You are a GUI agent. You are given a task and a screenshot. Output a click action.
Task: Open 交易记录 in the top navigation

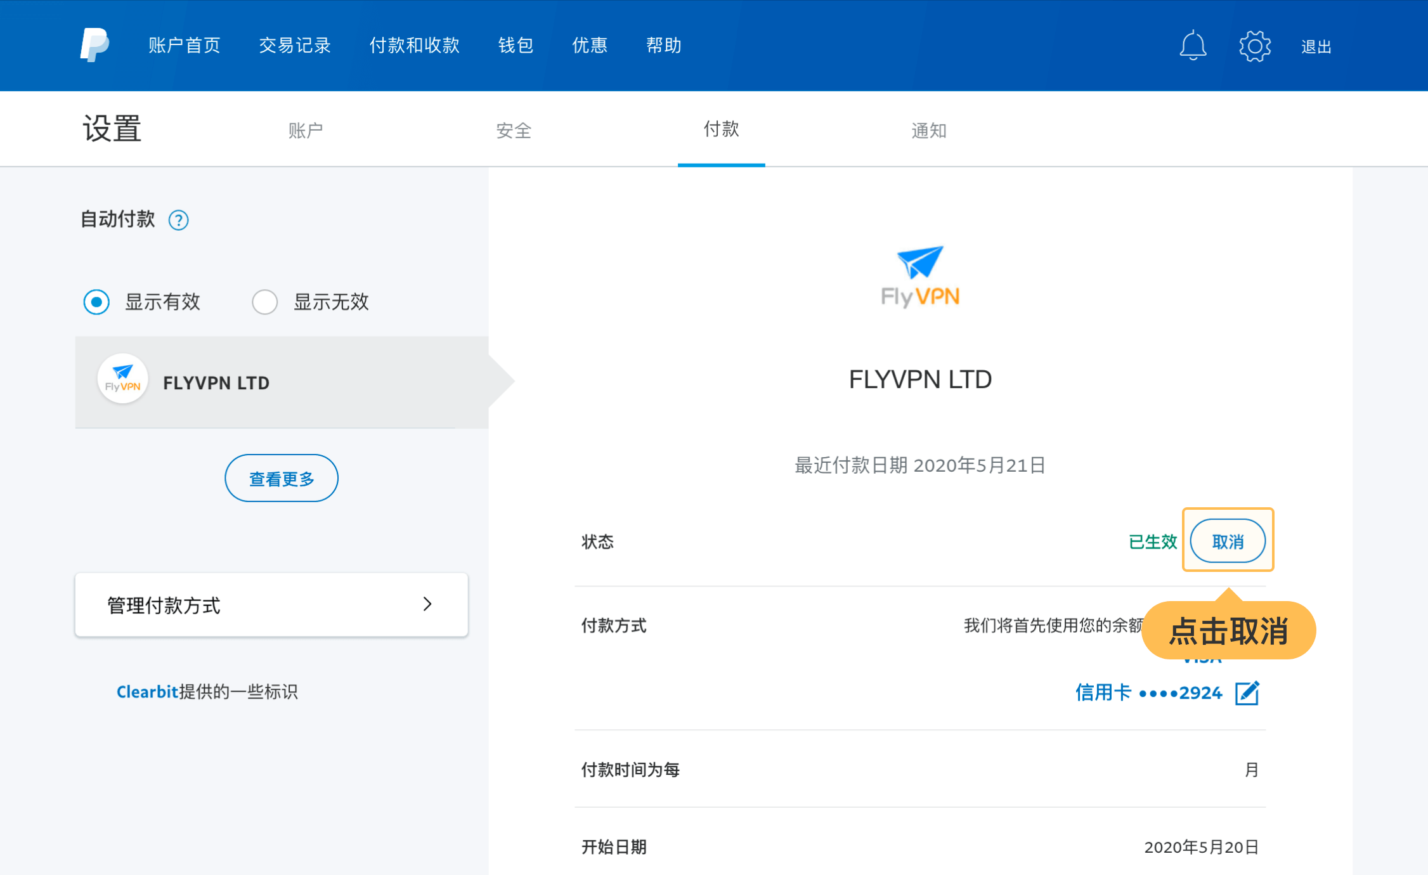pos(295,46)
